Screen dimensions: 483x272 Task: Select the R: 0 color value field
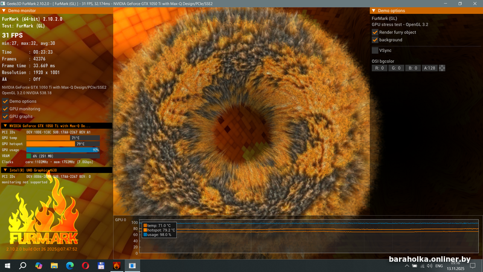coord(380,68)
